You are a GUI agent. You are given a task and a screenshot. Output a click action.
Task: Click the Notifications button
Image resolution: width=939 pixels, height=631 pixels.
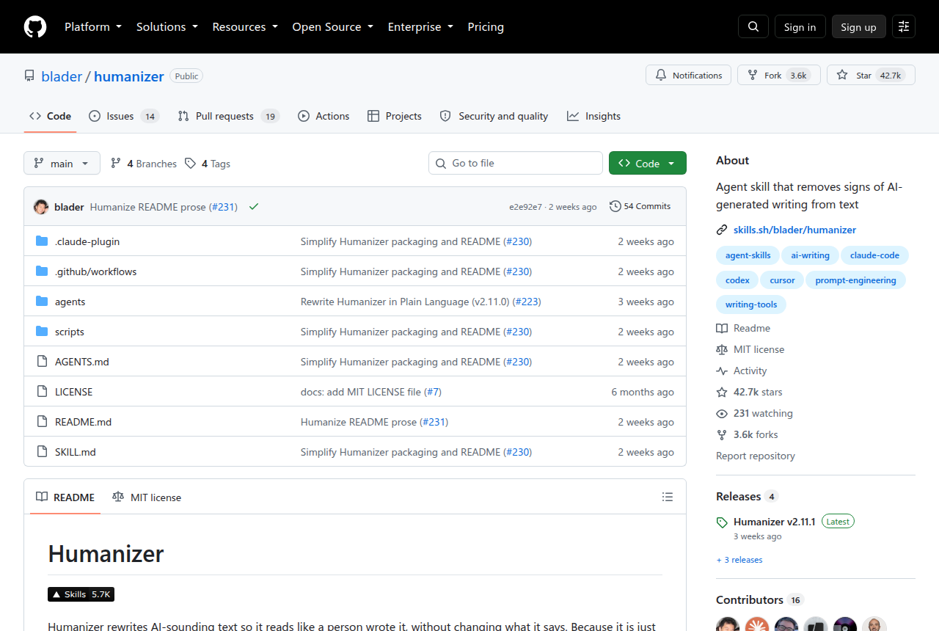(688, 76)
